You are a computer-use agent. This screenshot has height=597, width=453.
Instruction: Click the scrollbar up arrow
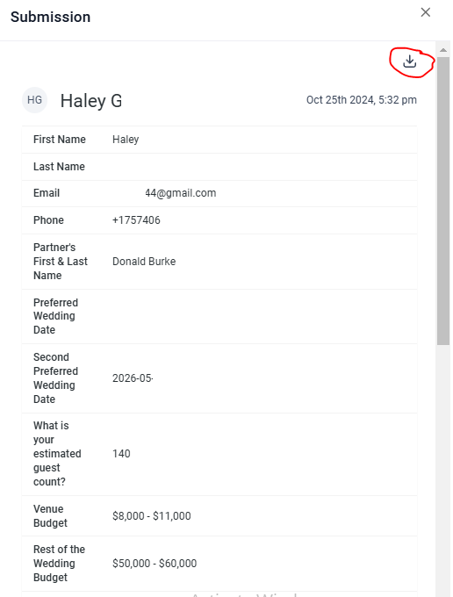[x=443, y=50]
